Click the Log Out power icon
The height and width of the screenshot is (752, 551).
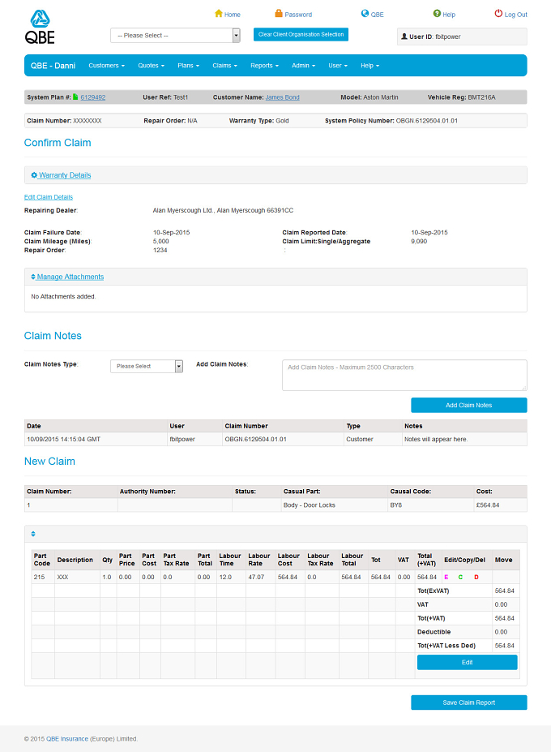click(x=498, y=14)
